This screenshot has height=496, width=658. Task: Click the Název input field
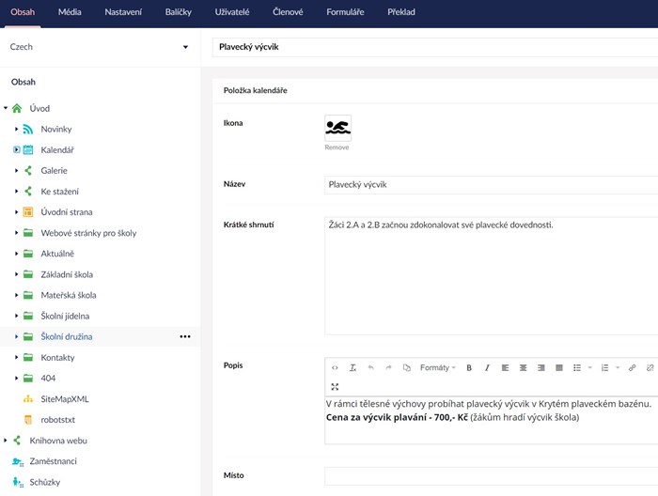click(x=489, y=185)
